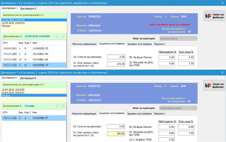Select chronology entry 12.04.2016 12:02:00 in upper window

point(34,20)
